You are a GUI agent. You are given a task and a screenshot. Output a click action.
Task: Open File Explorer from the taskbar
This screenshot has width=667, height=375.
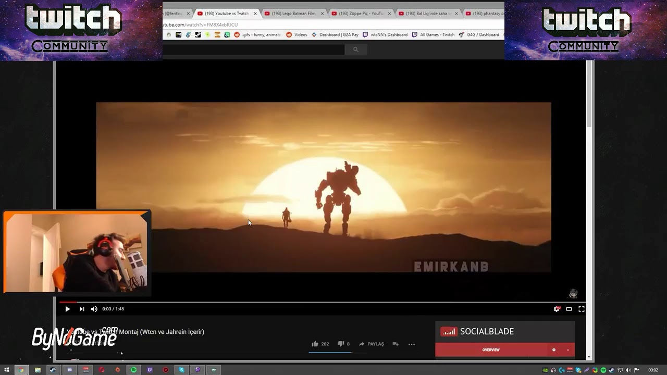pyautogui.click(x=38, y=370)
